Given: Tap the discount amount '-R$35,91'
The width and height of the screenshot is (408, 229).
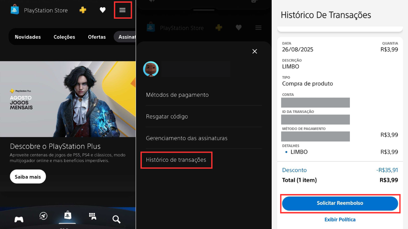Looking at the screenshot, I should click(x=387, y=170).
